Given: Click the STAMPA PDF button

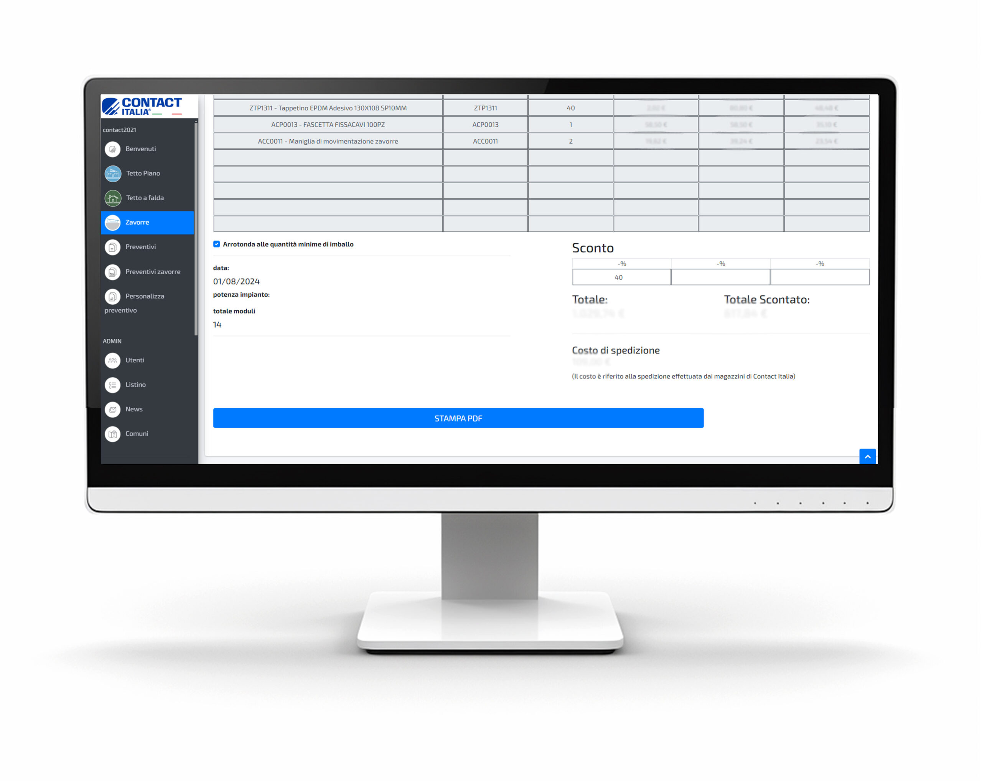Looking at the screenshot, I should [x=458, y=417].
